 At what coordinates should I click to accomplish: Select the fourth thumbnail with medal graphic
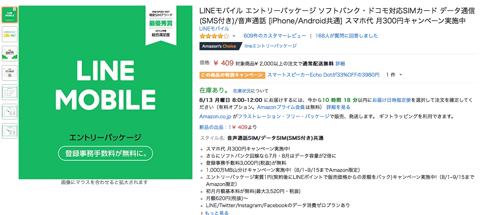10,73
